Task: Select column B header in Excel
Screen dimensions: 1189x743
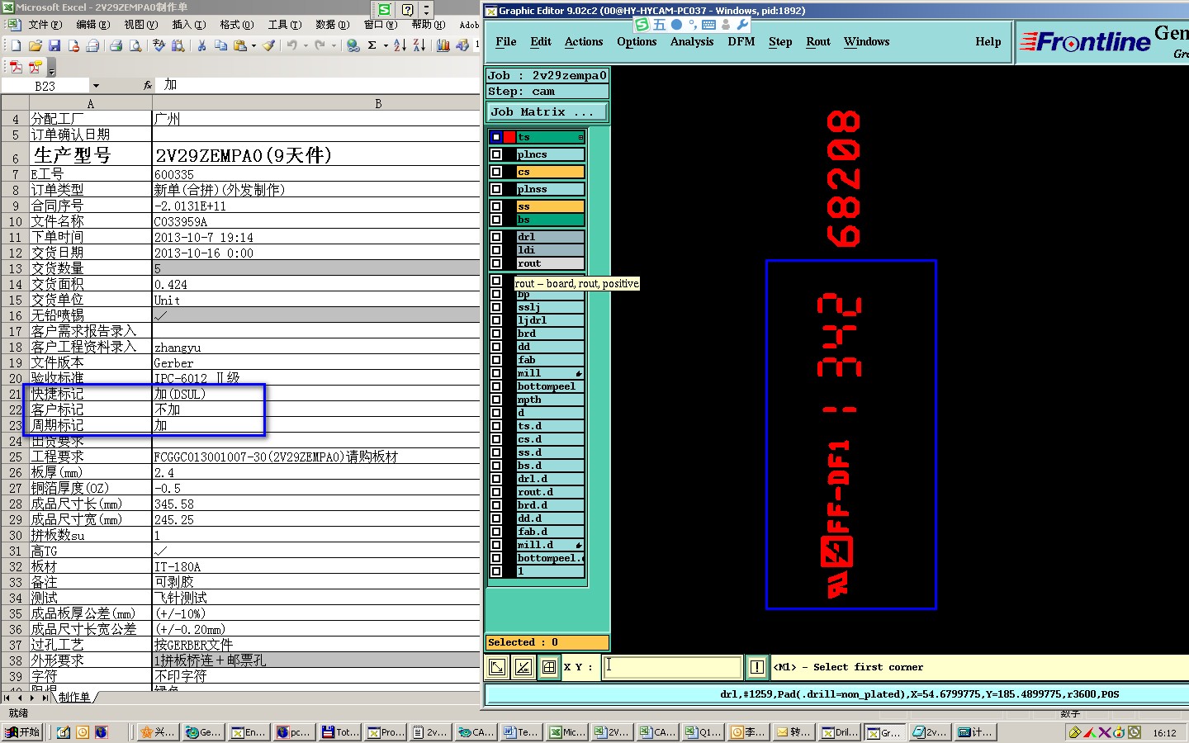Action: [316, 104]
